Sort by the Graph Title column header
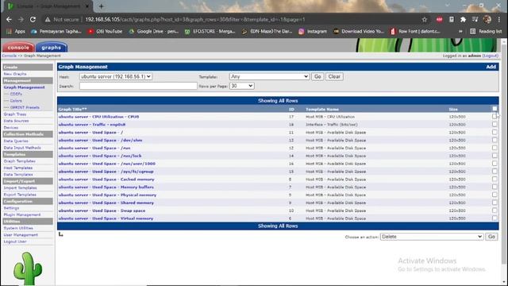Viewport: 508px width, 286px height. (72, 110)
